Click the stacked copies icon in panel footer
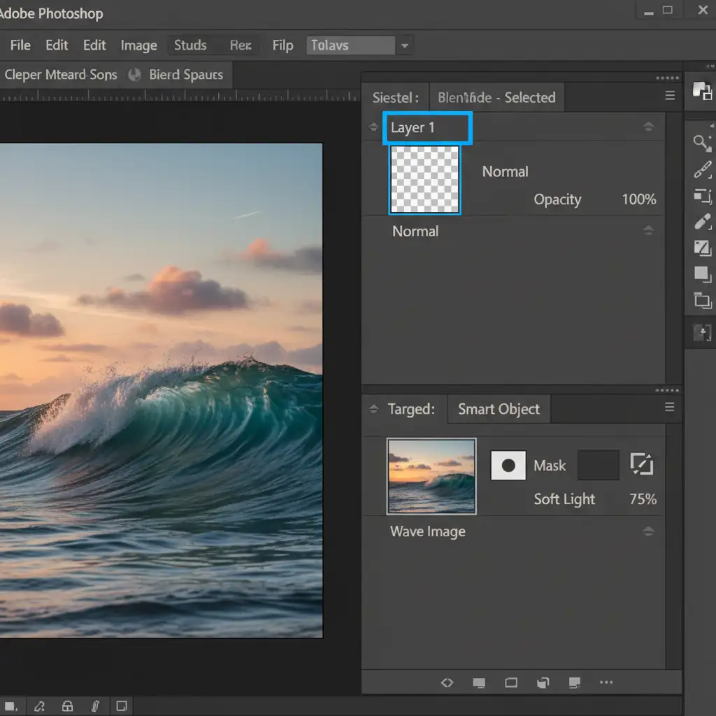Image resolution: width=716 pixels, height=716 pixels. click(x=543, y=682)
